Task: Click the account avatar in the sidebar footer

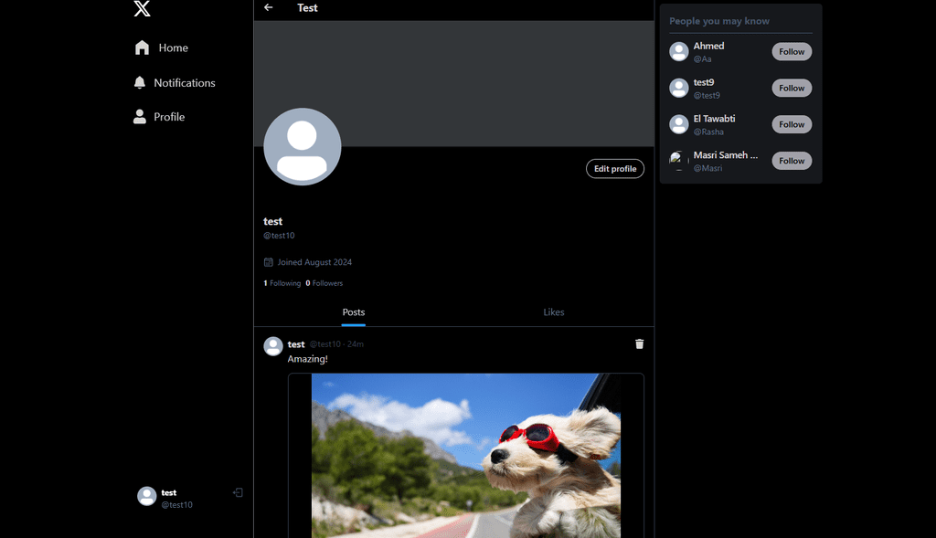Action: click(147, 496)
